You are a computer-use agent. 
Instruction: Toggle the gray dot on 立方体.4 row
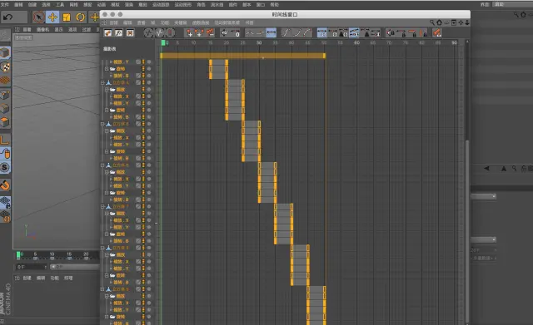point(149,82)
